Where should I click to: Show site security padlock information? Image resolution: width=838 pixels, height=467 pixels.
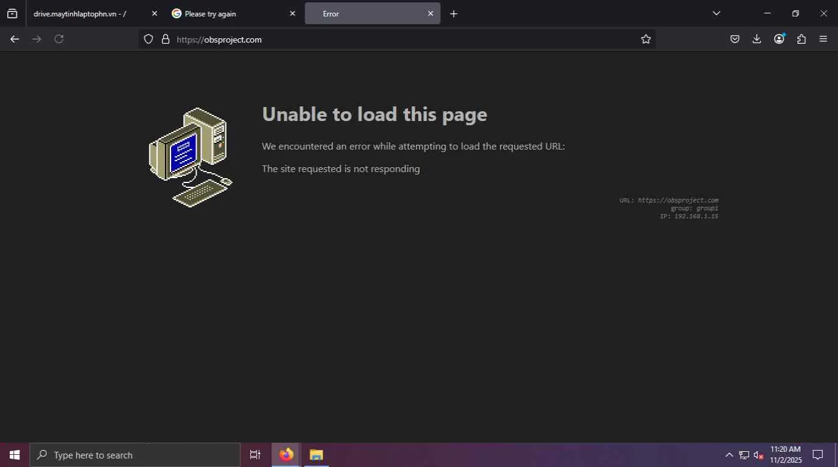[x=165, y=39]
